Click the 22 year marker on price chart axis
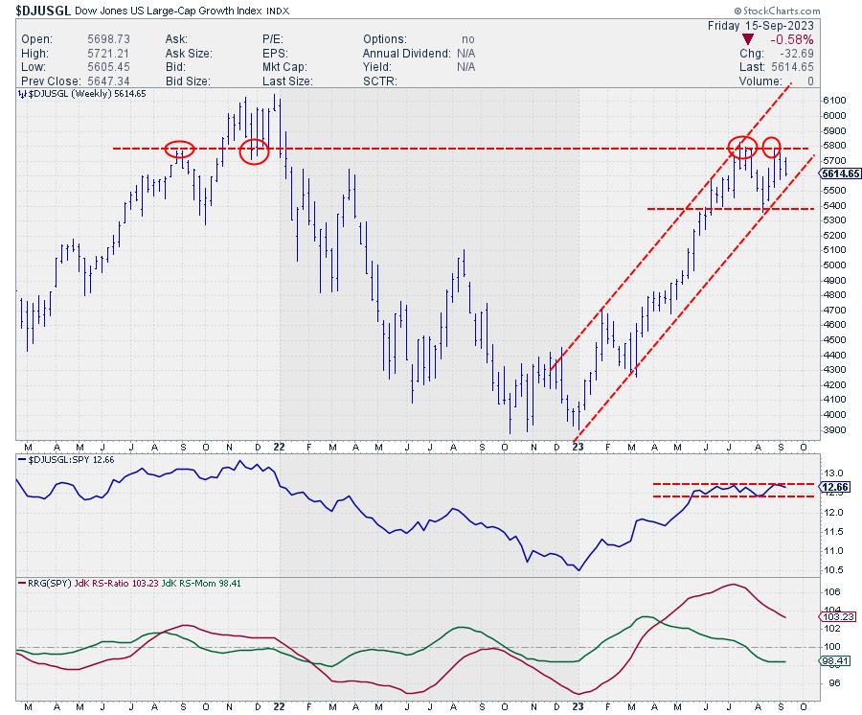The width and height of the screenshot is (862, 715). point(279,447)
